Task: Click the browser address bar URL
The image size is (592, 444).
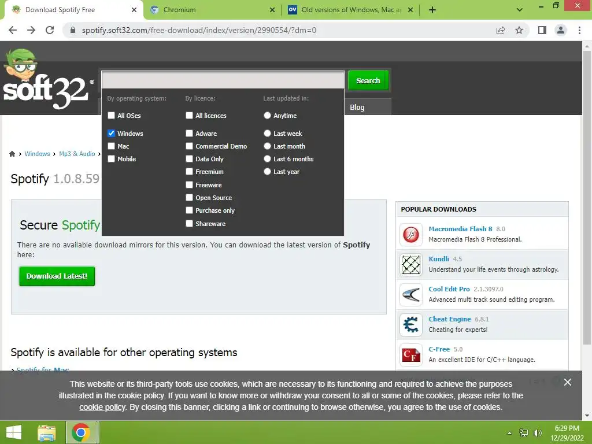Action: tap(199, 30)
